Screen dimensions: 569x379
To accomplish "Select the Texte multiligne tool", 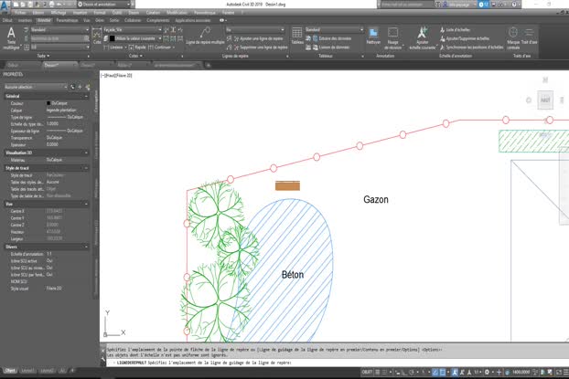I will (x=11, y=38).
